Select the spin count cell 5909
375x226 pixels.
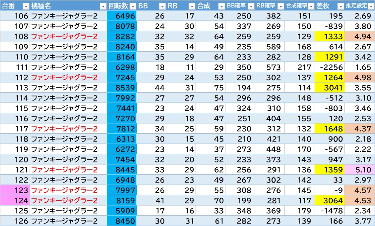pos(122,211)
